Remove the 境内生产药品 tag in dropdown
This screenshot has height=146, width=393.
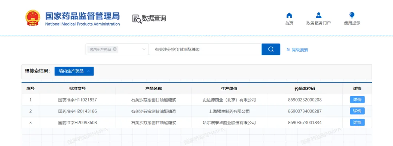(115, 49)
